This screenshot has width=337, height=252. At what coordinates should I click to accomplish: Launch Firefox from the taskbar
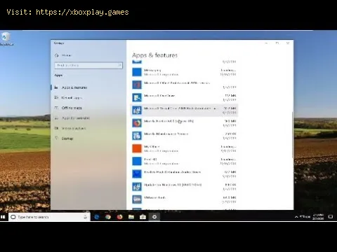coord(119,217)
